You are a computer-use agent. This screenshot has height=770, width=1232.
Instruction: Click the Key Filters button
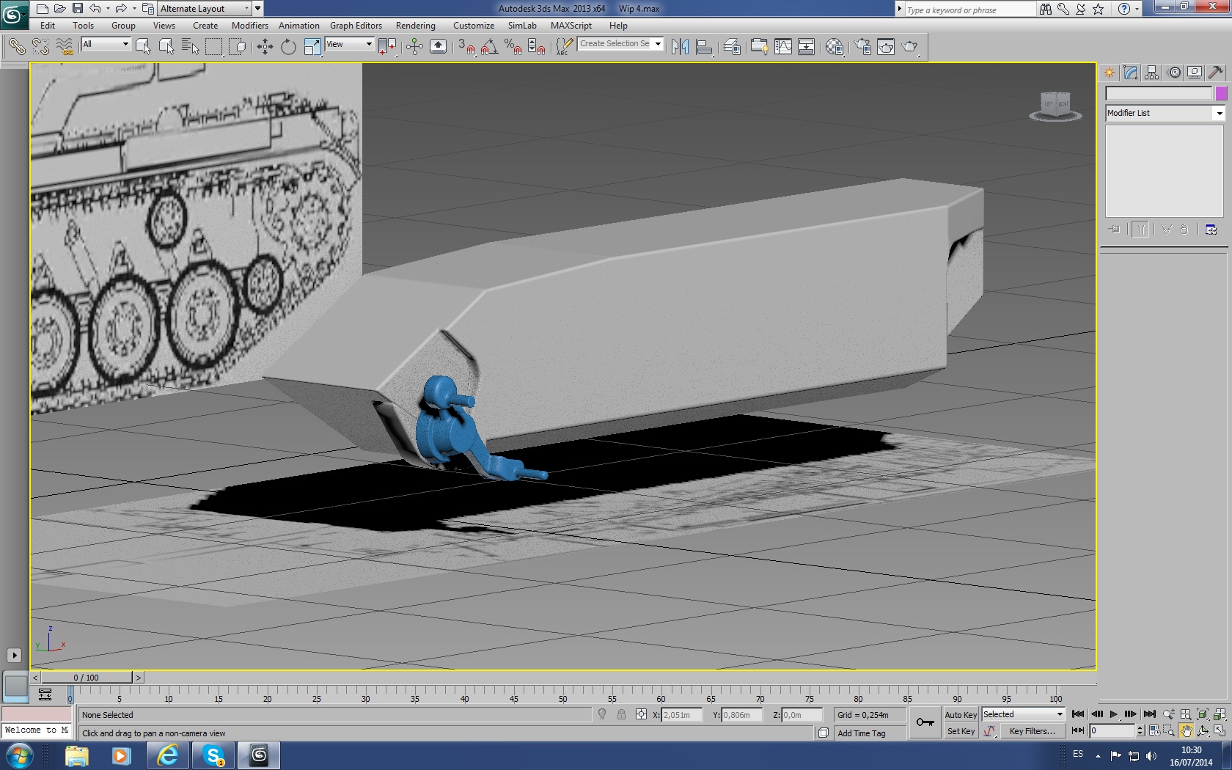(x=1032, y=731)
